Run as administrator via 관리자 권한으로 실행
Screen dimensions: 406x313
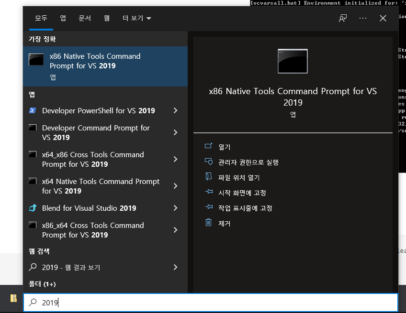click(x=248, y=162)
